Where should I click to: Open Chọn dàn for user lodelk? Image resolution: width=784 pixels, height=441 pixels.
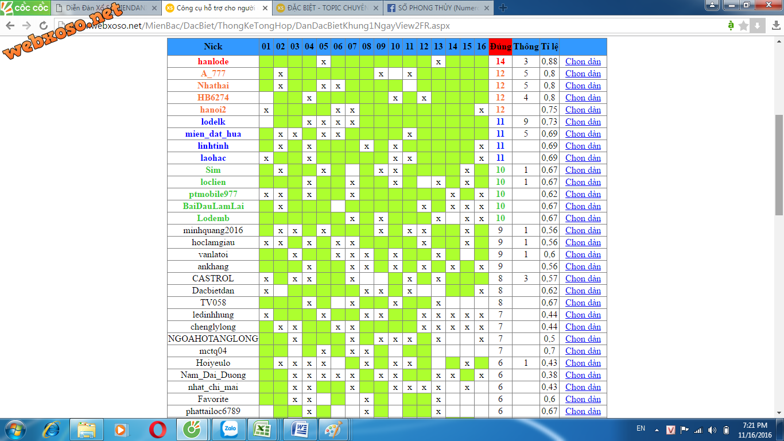coord(583,122)
